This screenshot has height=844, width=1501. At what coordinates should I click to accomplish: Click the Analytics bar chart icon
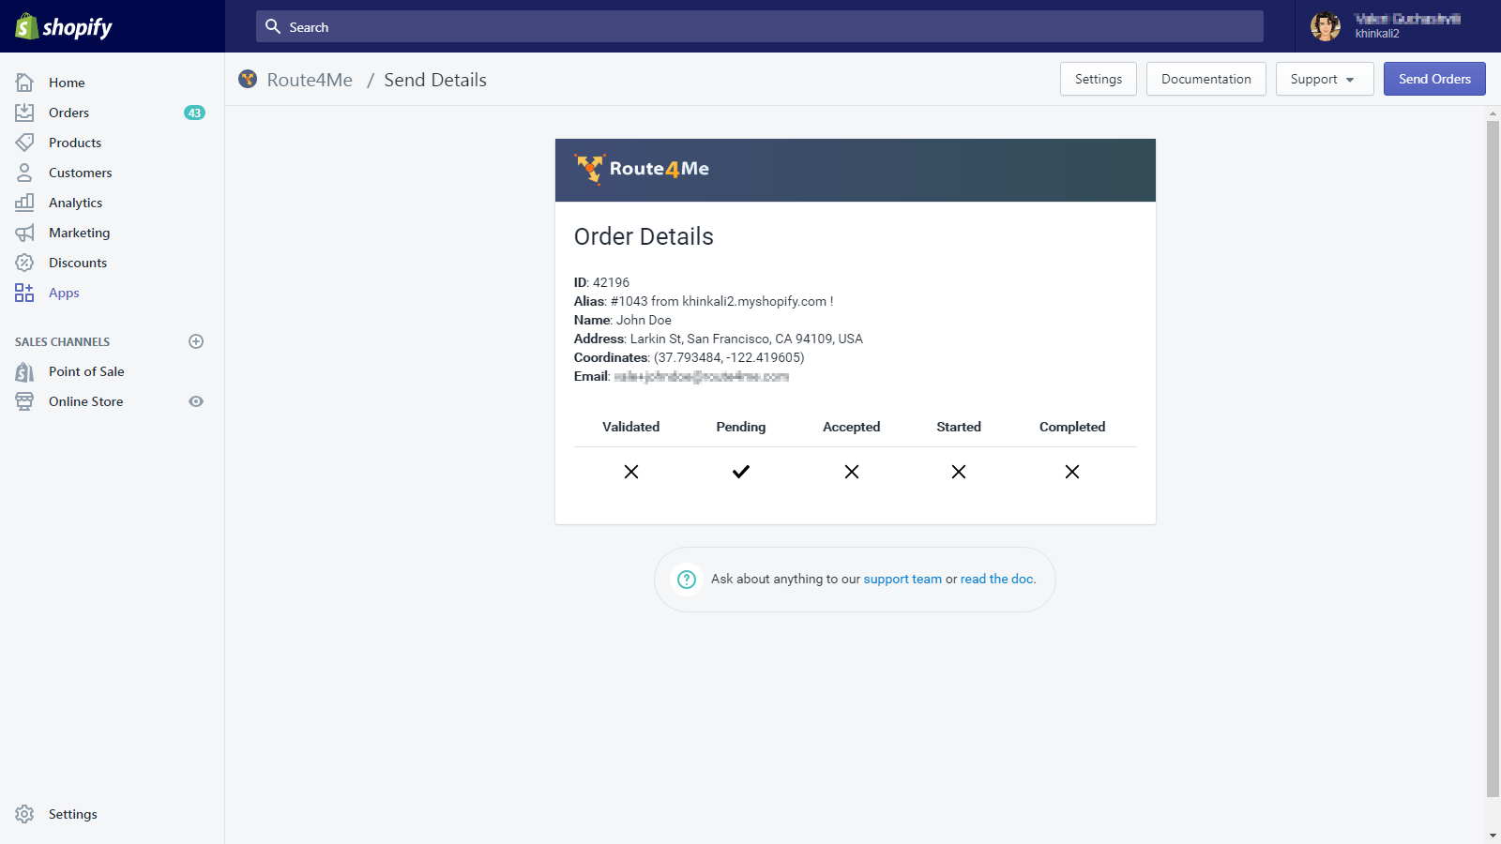point(24,203)
